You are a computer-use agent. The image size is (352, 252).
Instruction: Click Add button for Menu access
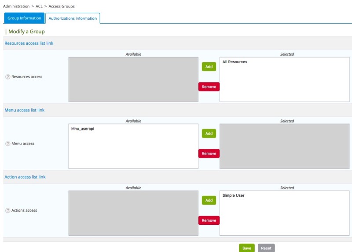click(209, 133)
